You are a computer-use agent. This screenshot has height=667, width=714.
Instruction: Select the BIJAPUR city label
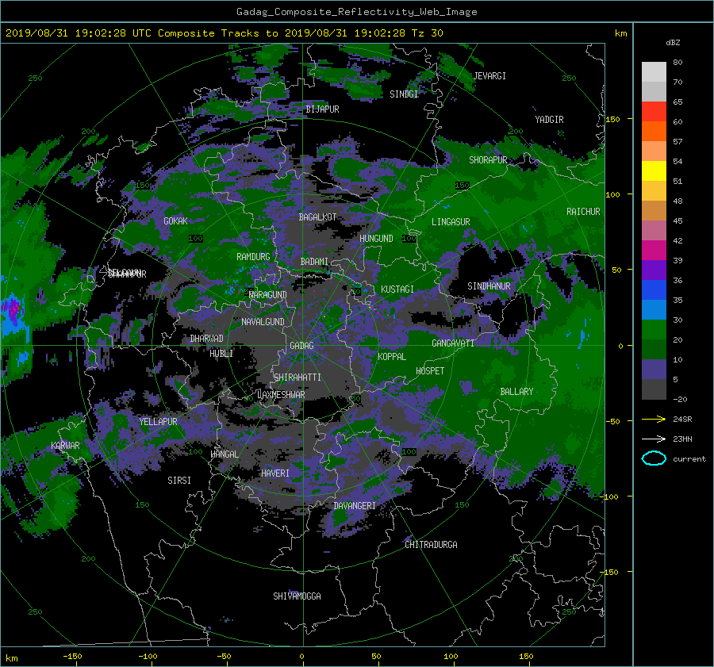[x=322, y=109]
